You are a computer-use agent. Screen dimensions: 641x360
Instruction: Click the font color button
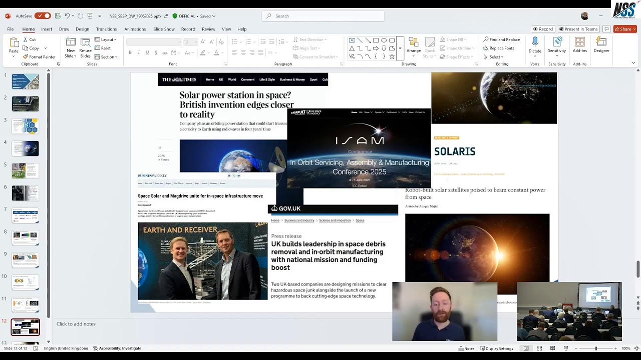click(216, 52)
